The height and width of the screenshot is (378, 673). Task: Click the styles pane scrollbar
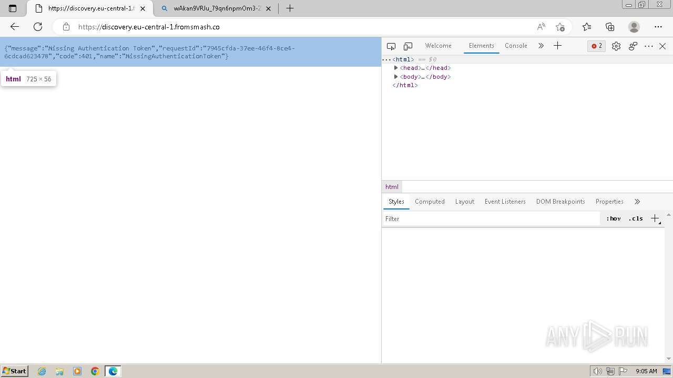click(x=669, y=287)
